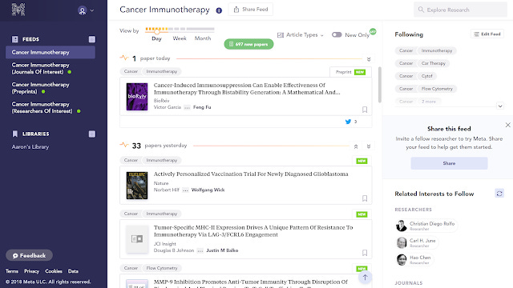Expand the Following interests list
This screenshot has width=513, height=288.
tap(500, 106)
